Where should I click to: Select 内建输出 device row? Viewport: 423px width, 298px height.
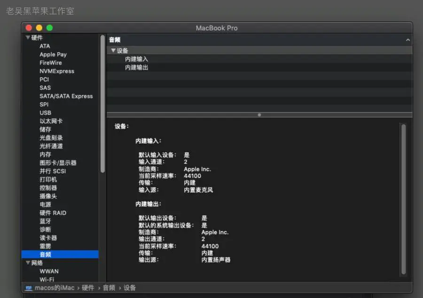pos(259,67)
